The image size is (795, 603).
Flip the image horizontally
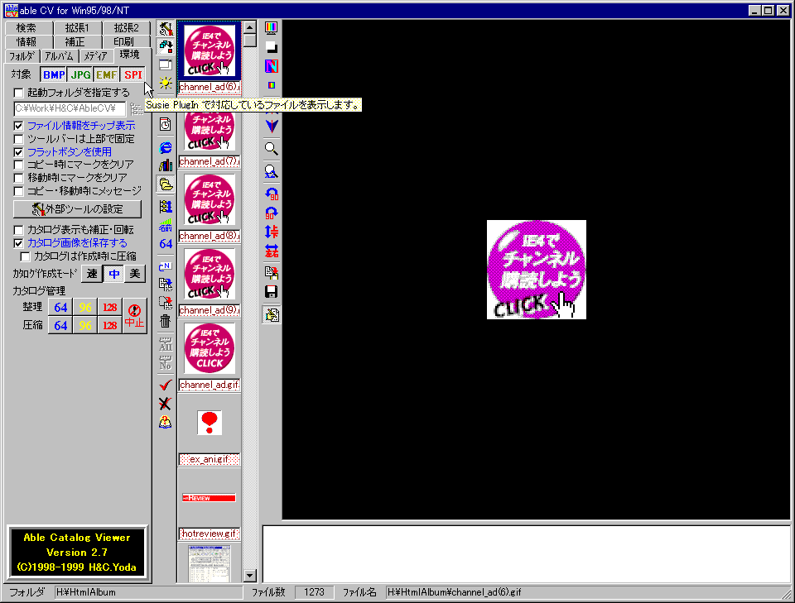click(x=272, y=251)
